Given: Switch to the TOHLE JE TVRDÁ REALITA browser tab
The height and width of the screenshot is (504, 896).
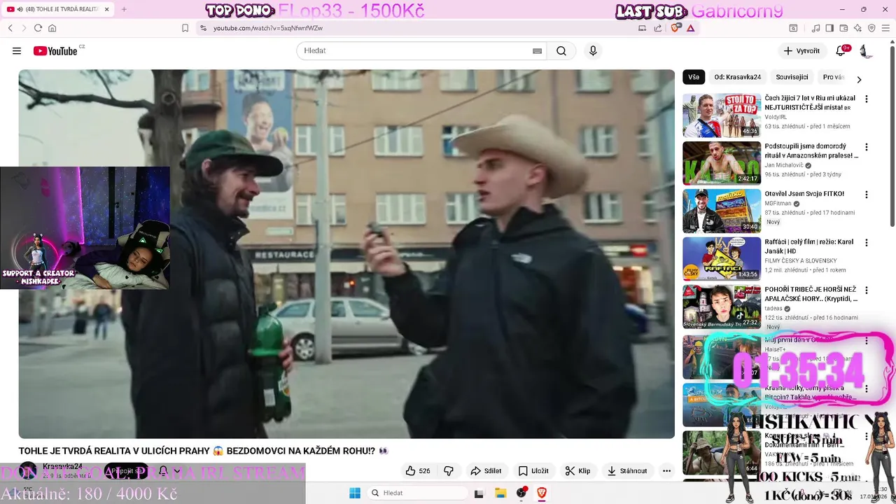Looking at the screenshot, I should click(x=56, y=9).
